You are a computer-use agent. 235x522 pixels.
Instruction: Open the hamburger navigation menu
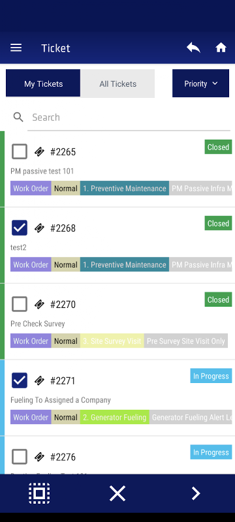point(16,48)
